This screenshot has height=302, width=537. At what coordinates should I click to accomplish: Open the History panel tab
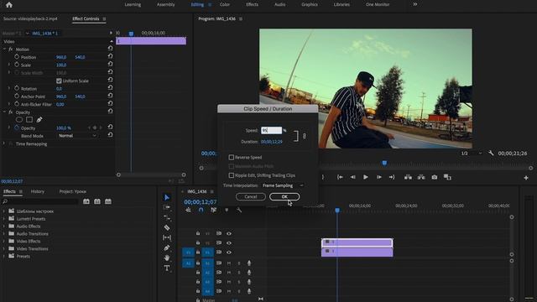[x=37, y=191]
